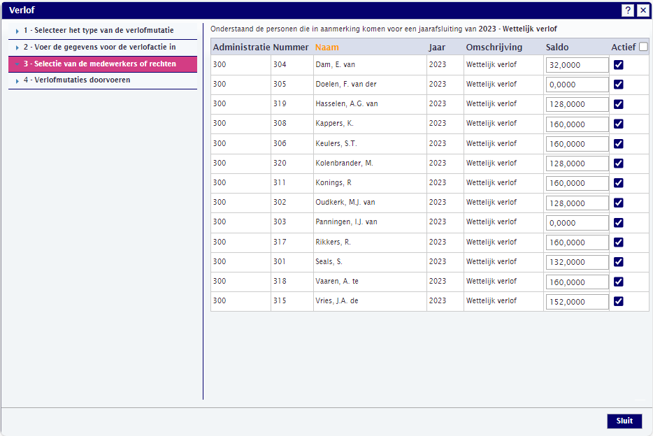The width and height of the screenshot is (653, 436).
Task: Uncheck Actief for Hasselen, A.G. van
Action: [619, 104]
